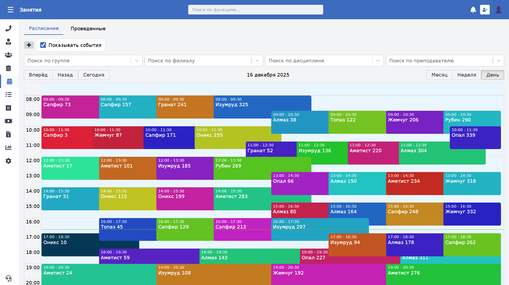This screenshot has width=509, height=285.
Task: Open the phone calls sidebar section
Action: [x=9, y=28]
